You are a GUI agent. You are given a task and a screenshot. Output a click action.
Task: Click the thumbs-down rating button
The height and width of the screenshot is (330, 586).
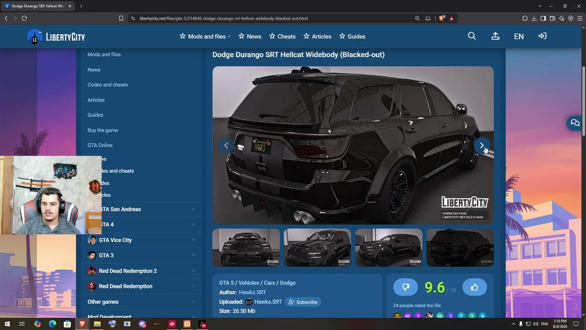(x=405, y=287)
